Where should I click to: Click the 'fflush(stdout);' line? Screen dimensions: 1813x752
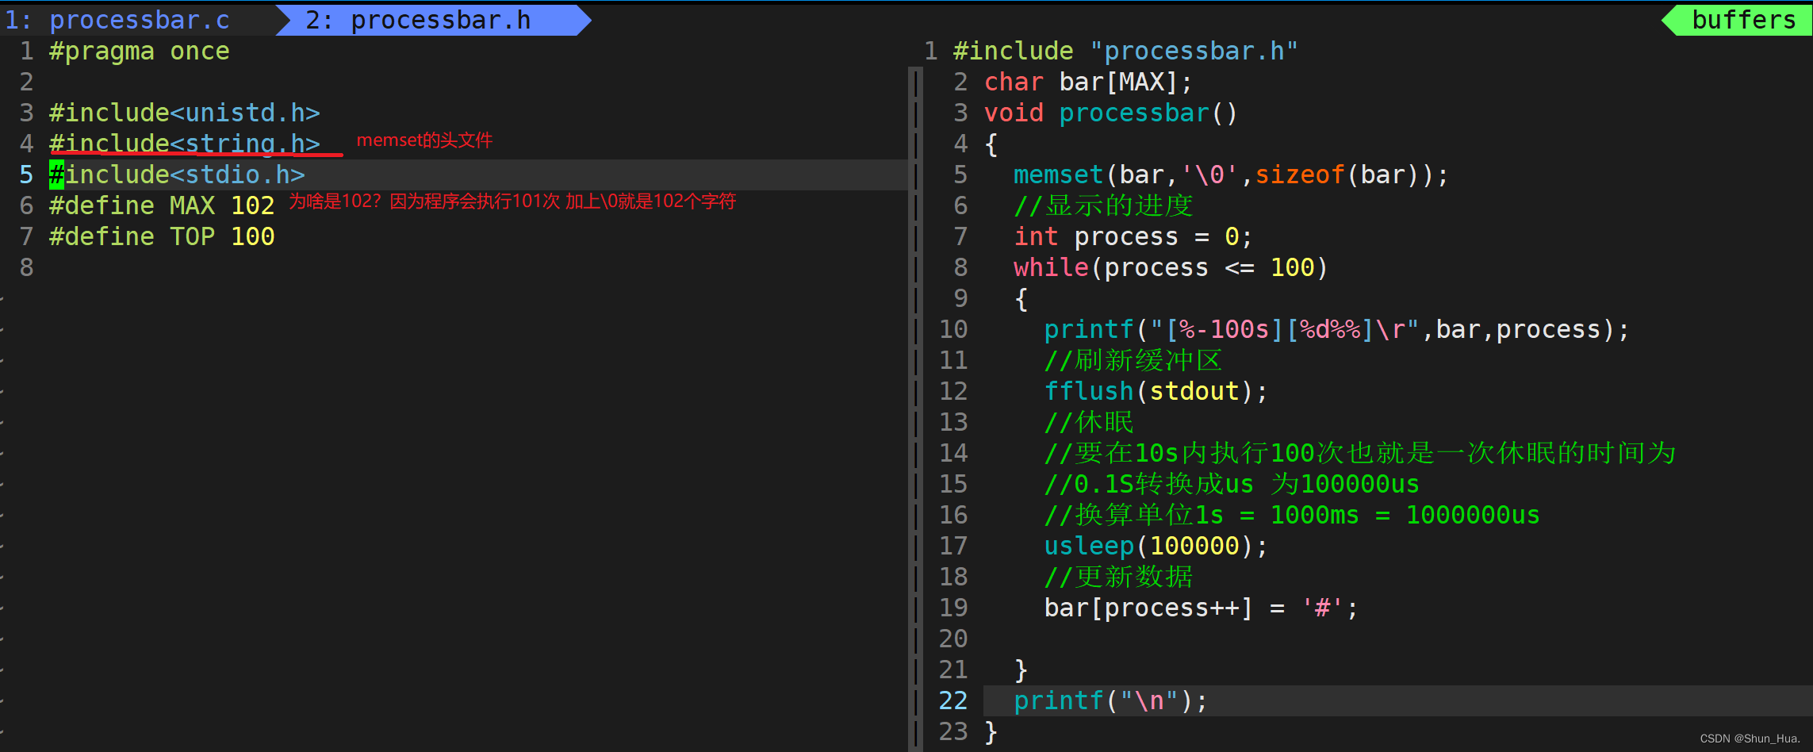1156,392
